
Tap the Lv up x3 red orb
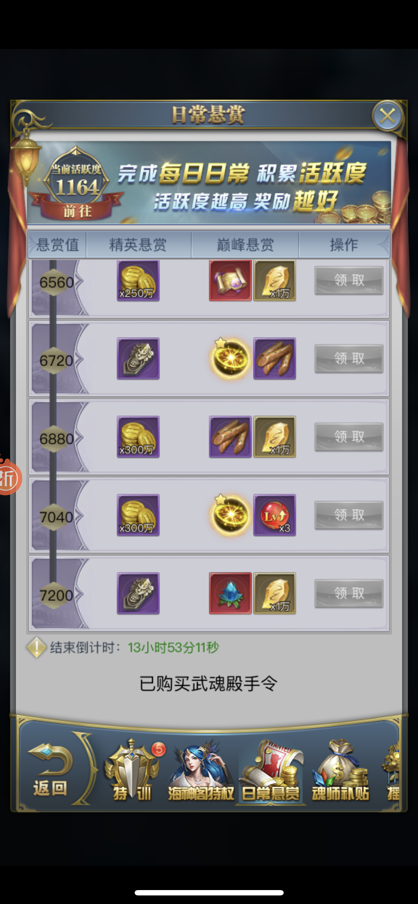(274, 515)
